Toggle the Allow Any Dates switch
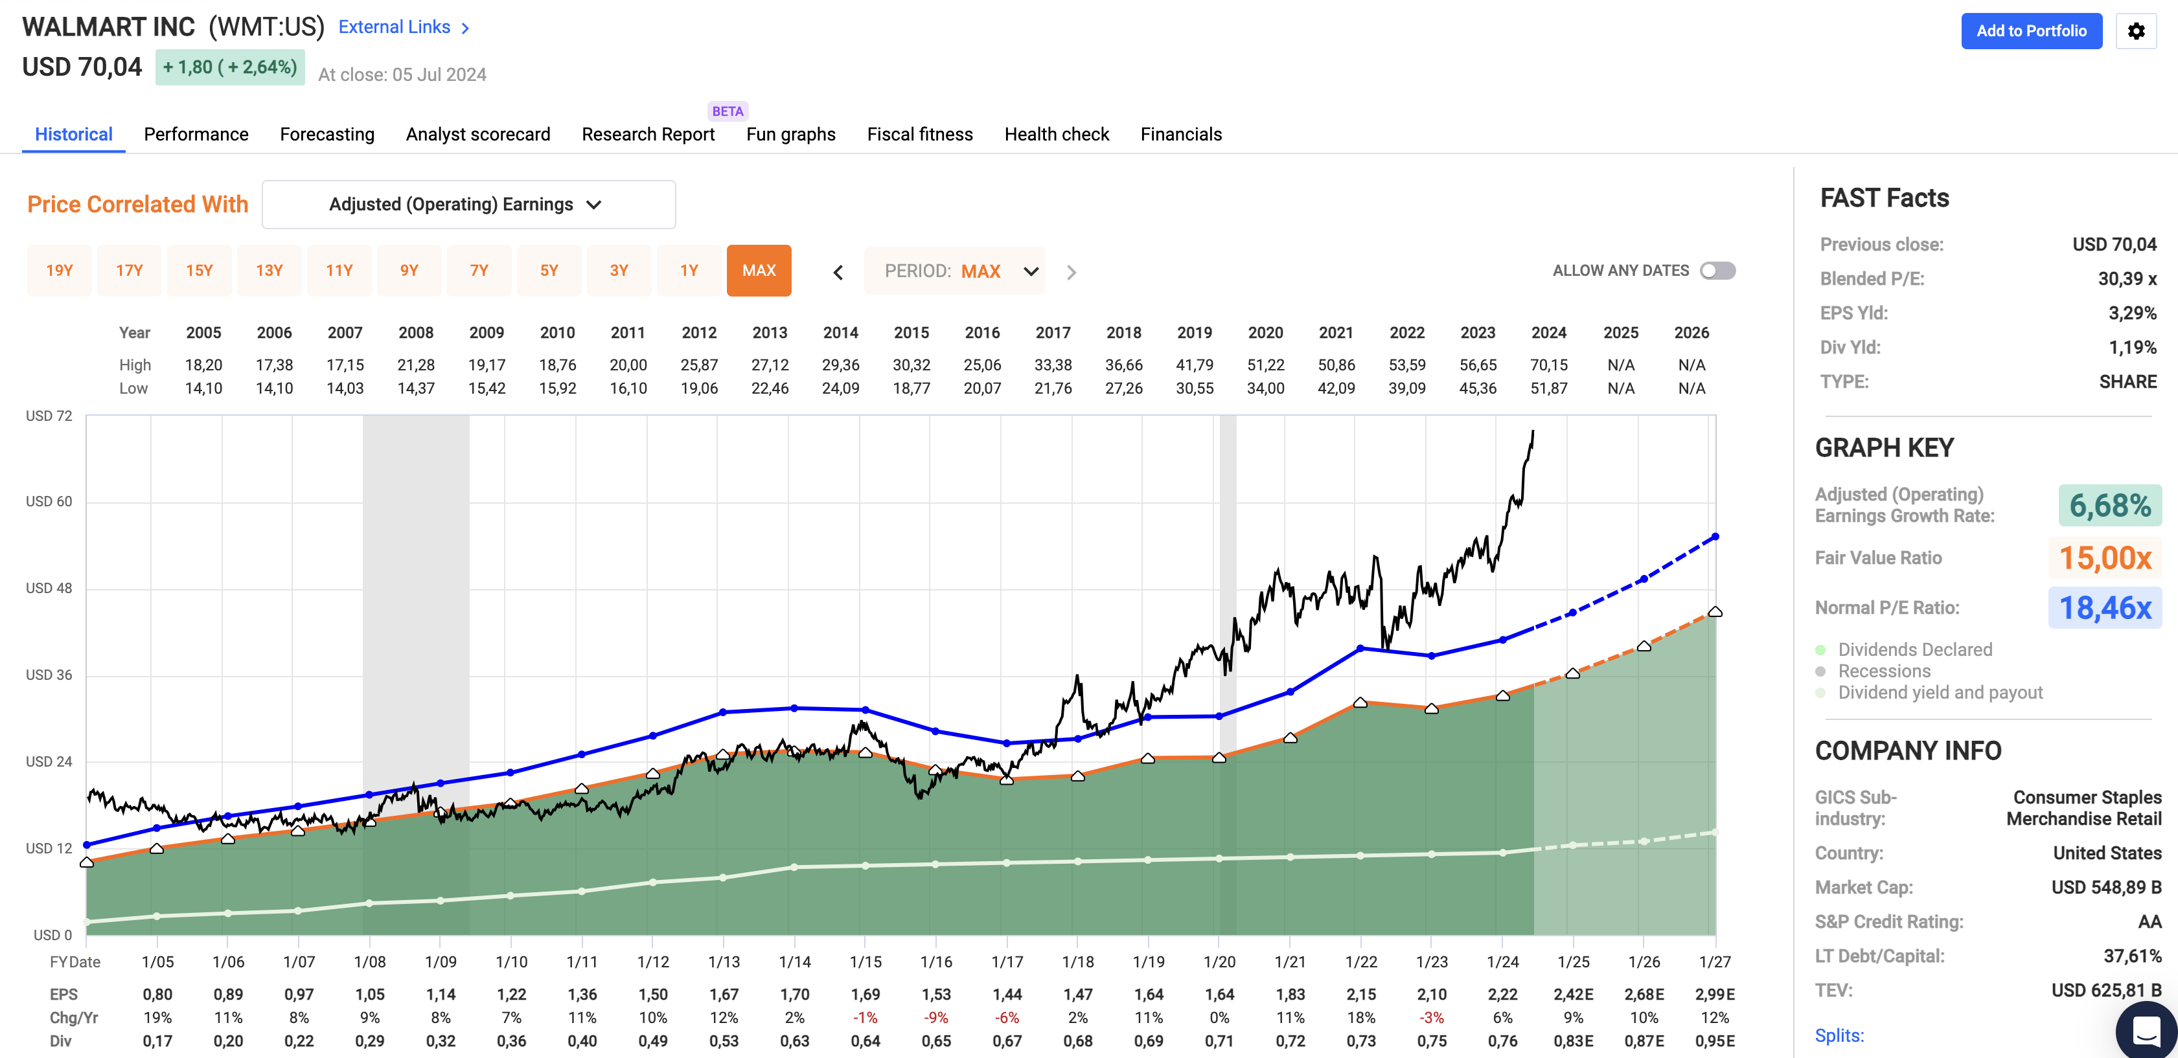 pyautogui.click(x=1717, y=271)
